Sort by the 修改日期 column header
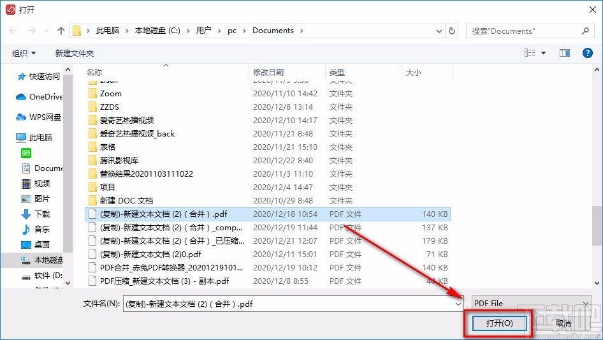603x340 pixels. (268, 72)
